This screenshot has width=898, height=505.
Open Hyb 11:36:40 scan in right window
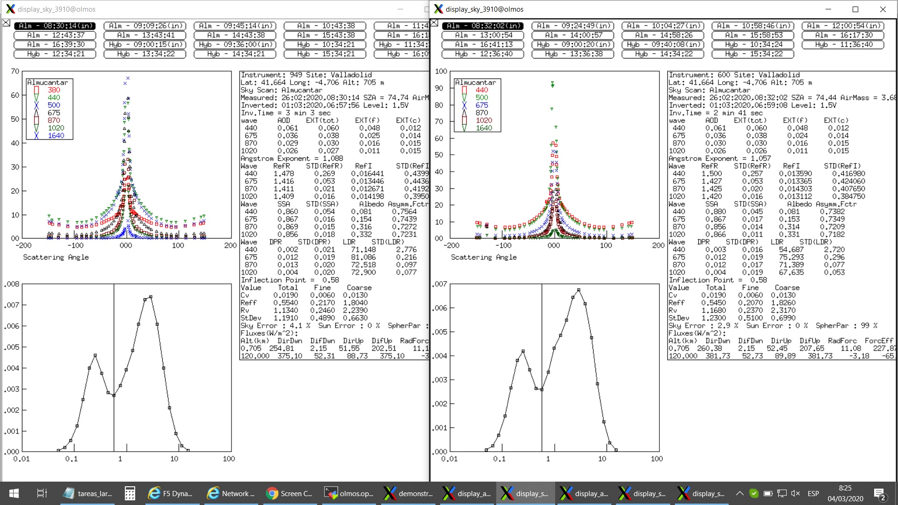coord(843,44)
